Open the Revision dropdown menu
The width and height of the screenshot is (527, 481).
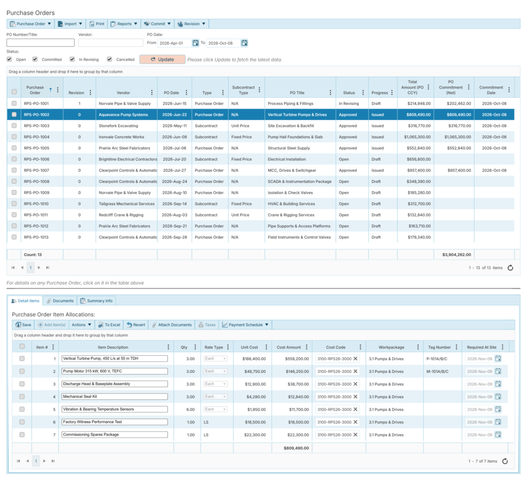coord(191,24)
